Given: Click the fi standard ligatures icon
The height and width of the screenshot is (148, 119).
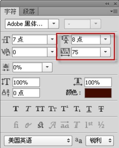Looking at the screenshot, I should (16, 125).
